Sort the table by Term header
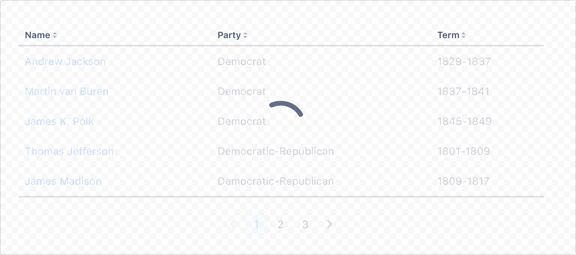Viewport: 576px width, 255px height. tap(448, 35)
